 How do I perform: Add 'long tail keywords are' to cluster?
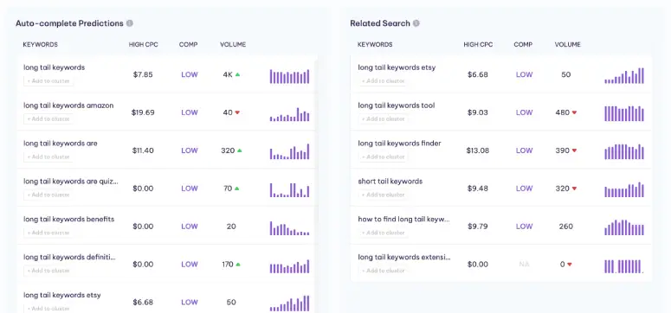click(x=48, y=156)
